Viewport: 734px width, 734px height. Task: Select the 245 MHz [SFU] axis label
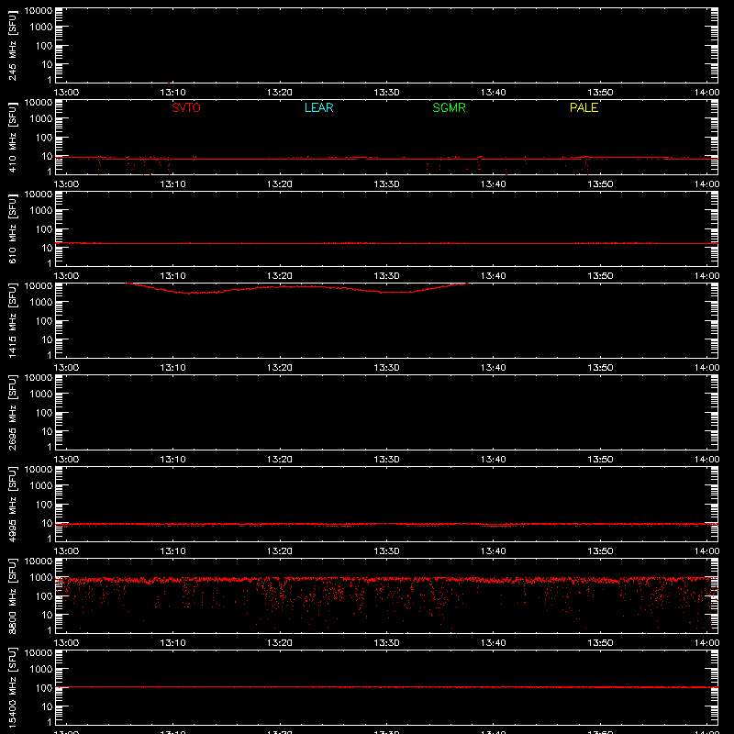[13, 45]
